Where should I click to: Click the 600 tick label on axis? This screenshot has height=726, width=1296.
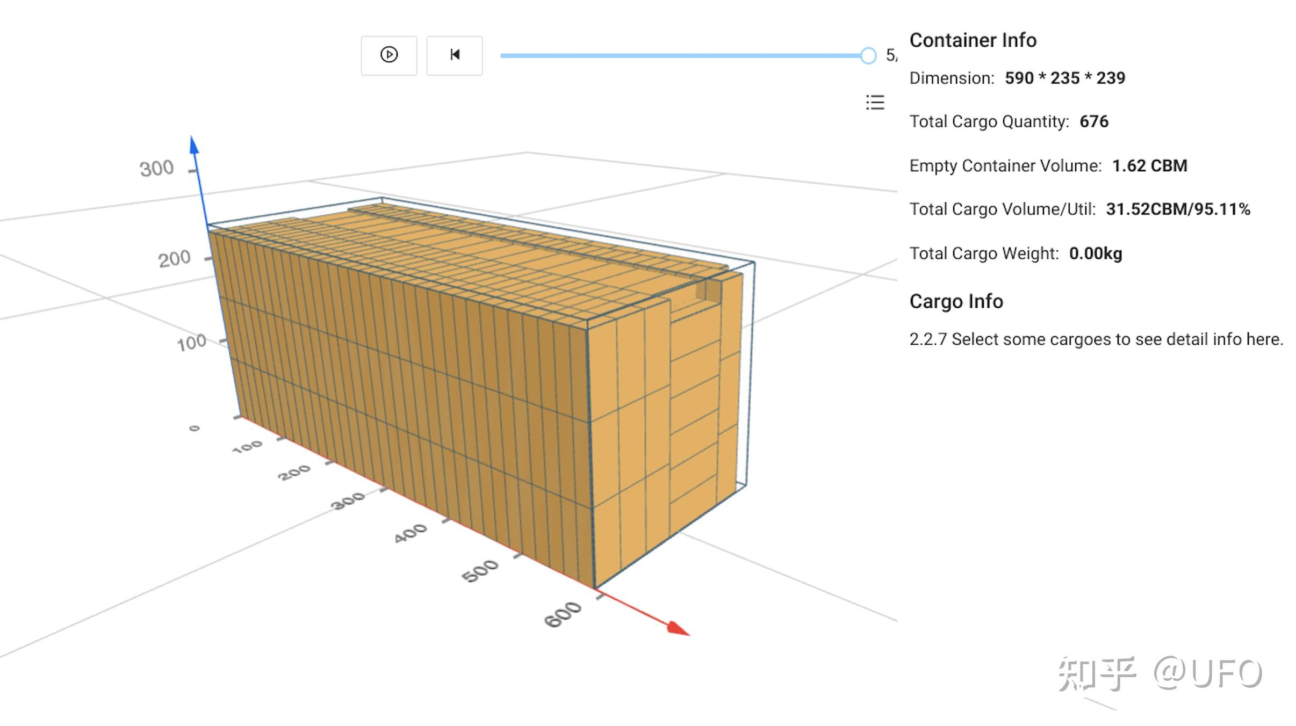(x=562, y=614)
